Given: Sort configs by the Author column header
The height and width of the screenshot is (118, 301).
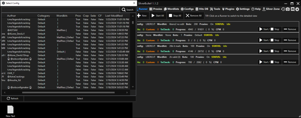Looking at the screenshot, I should click(x=11, y=16).
